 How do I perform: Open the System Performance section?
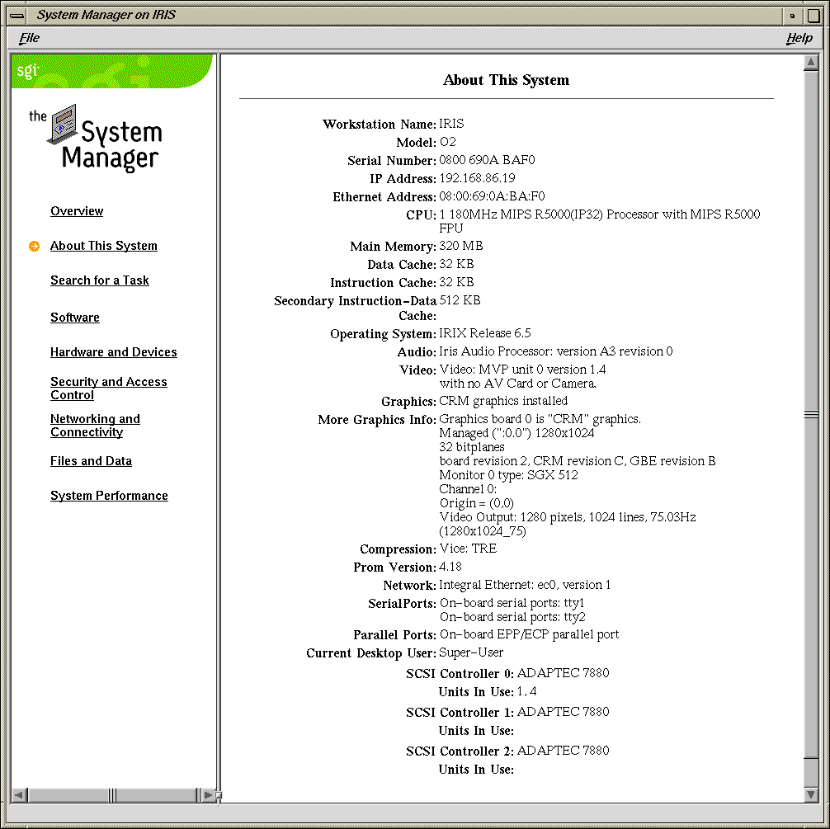click(x=109, y=496)
